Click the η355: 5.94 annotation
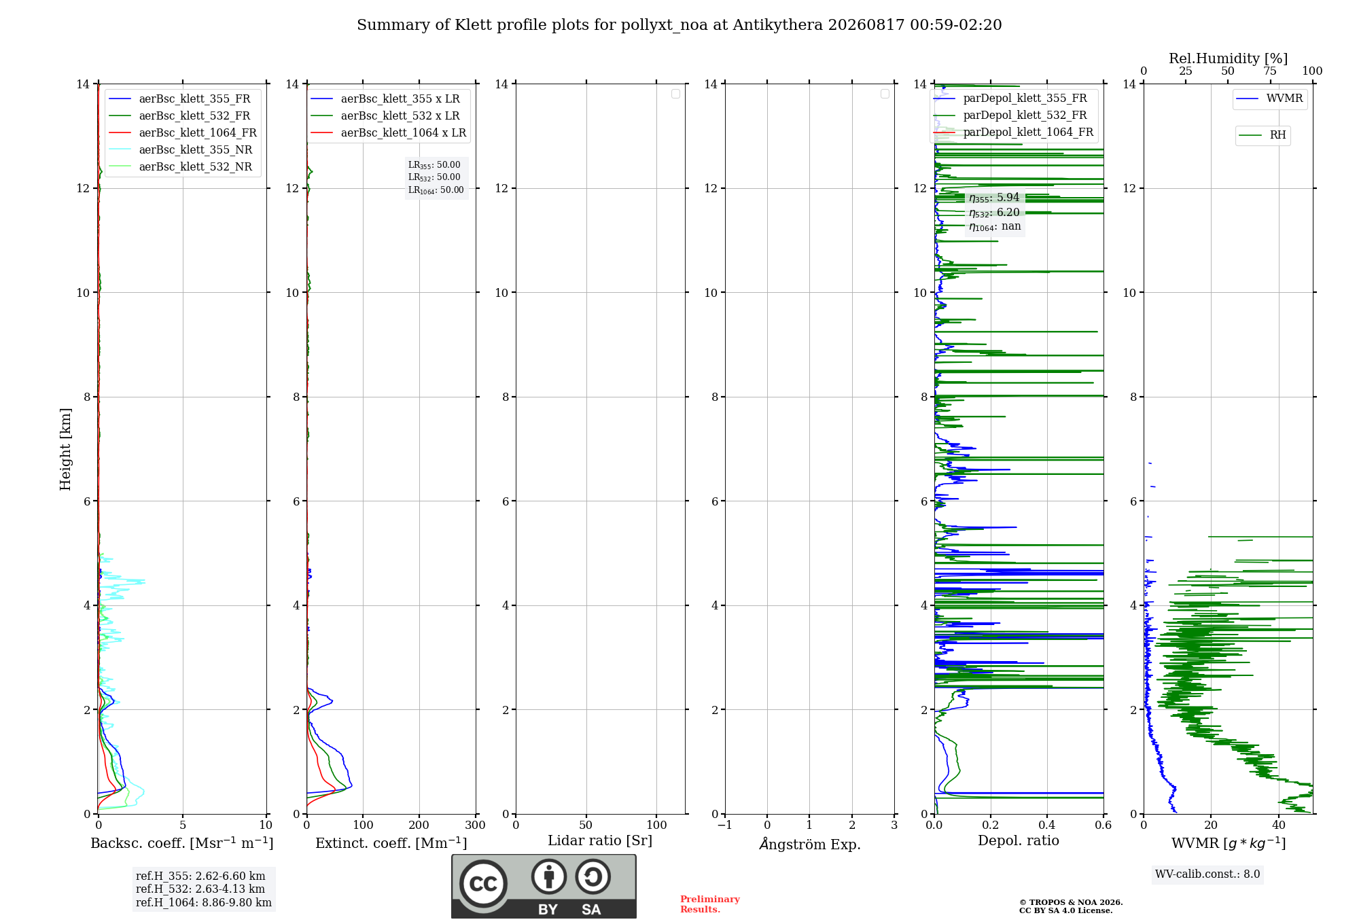The height and width of the screenshot is (924, 1359). [x=994, y=198]
